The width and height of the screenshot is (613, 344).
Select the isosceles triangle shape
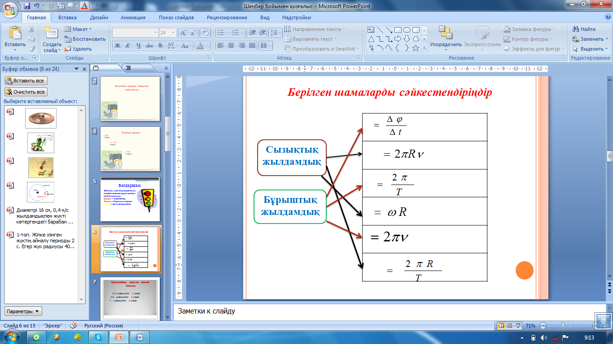point(371,39)
